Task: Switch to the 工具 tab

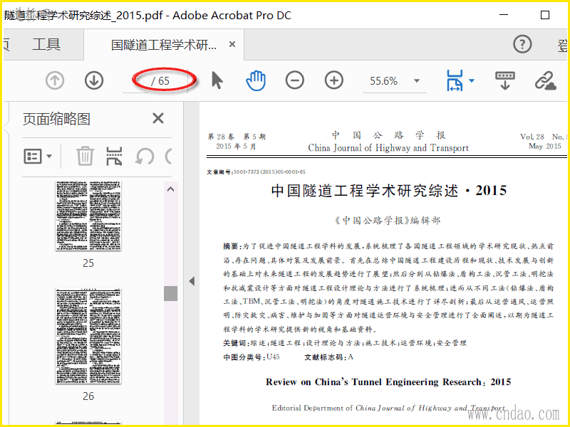Action: [46, 45]
